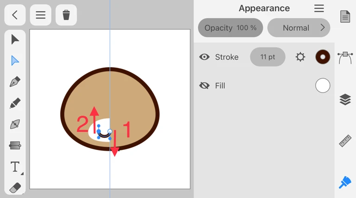Open the Layers panel icon
The image size is (356, 198).
(345, 99)
